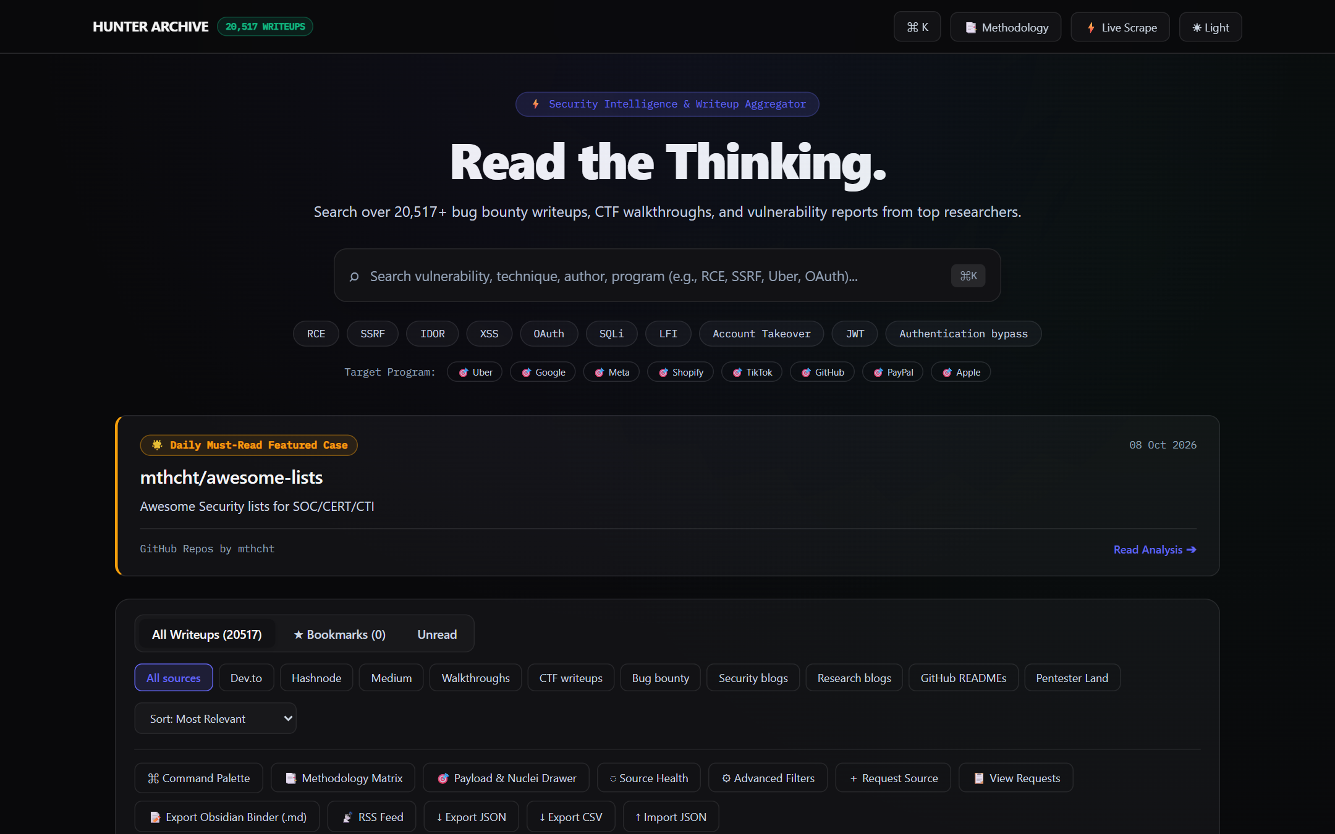The width and height of the screenshot is (1335, 834).
Task: Select the IDOR quick tag
Action: click(x=433, y=334)
